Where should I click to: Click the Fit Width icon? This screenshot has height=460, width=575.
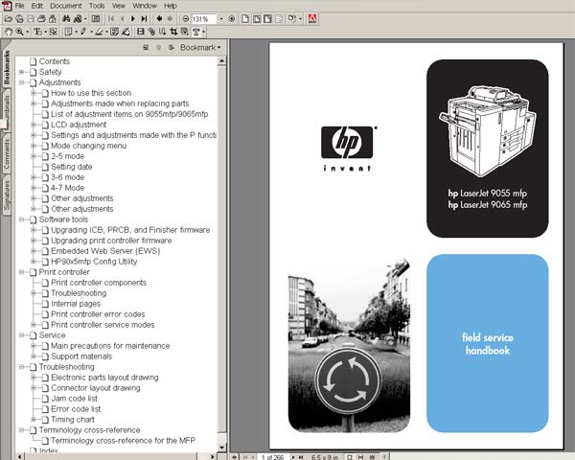point(268,19)
